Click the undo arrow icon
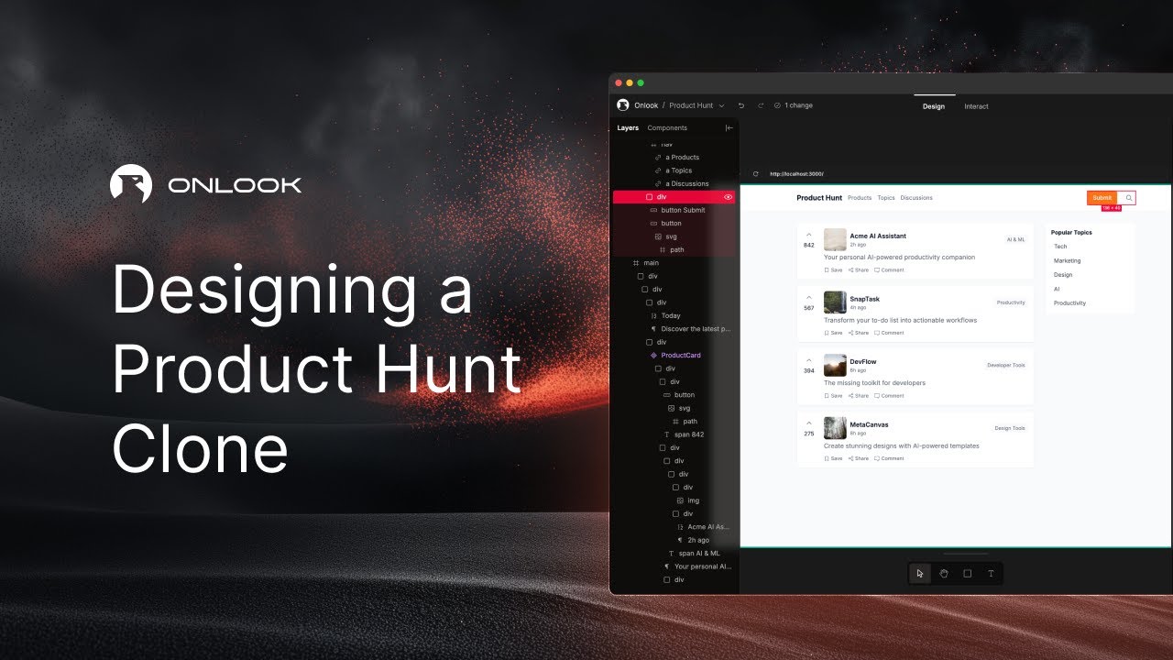 point(741,105)
